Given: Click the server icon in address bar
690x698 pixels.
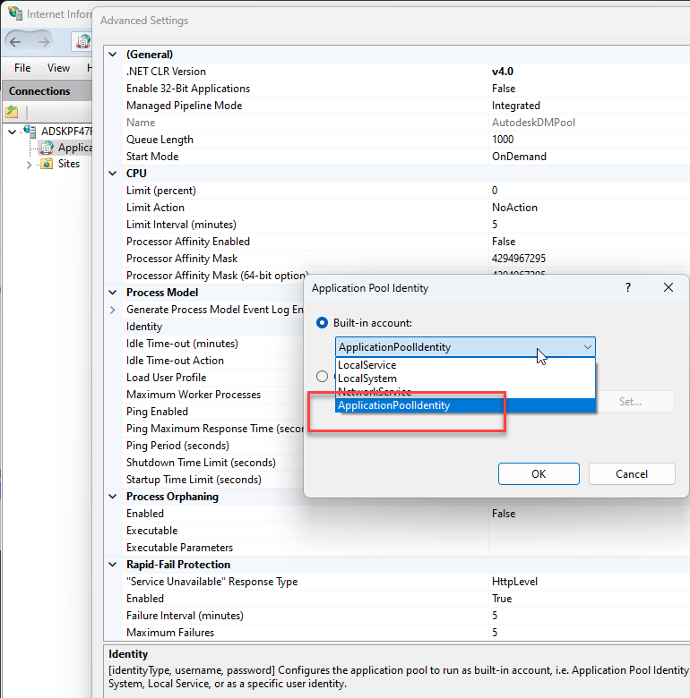Looking at the screenshot, I should (83, 42).
